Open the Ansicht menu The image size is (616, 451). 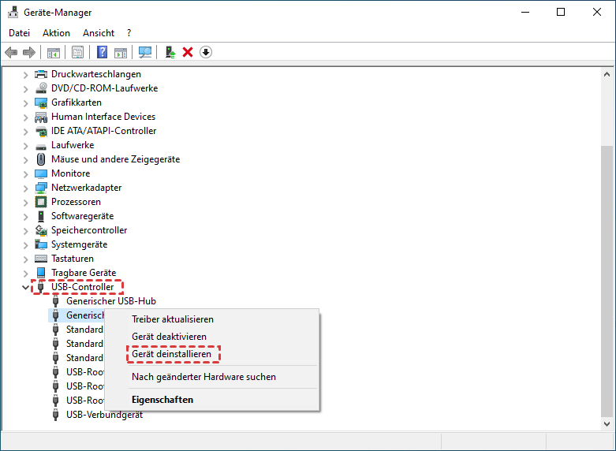(x=99, y=33)
